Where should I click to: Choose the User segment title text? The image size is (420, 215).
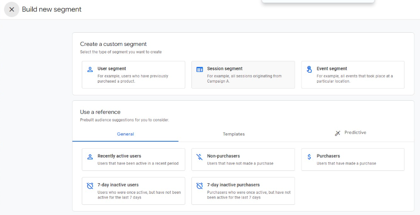(x=112, y=68)
